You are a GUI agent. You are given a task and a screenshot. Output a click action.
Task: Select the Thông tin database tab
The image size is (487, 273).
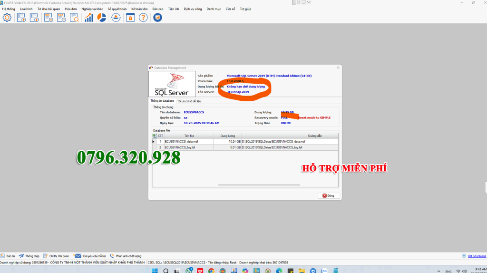pos(162,101)
